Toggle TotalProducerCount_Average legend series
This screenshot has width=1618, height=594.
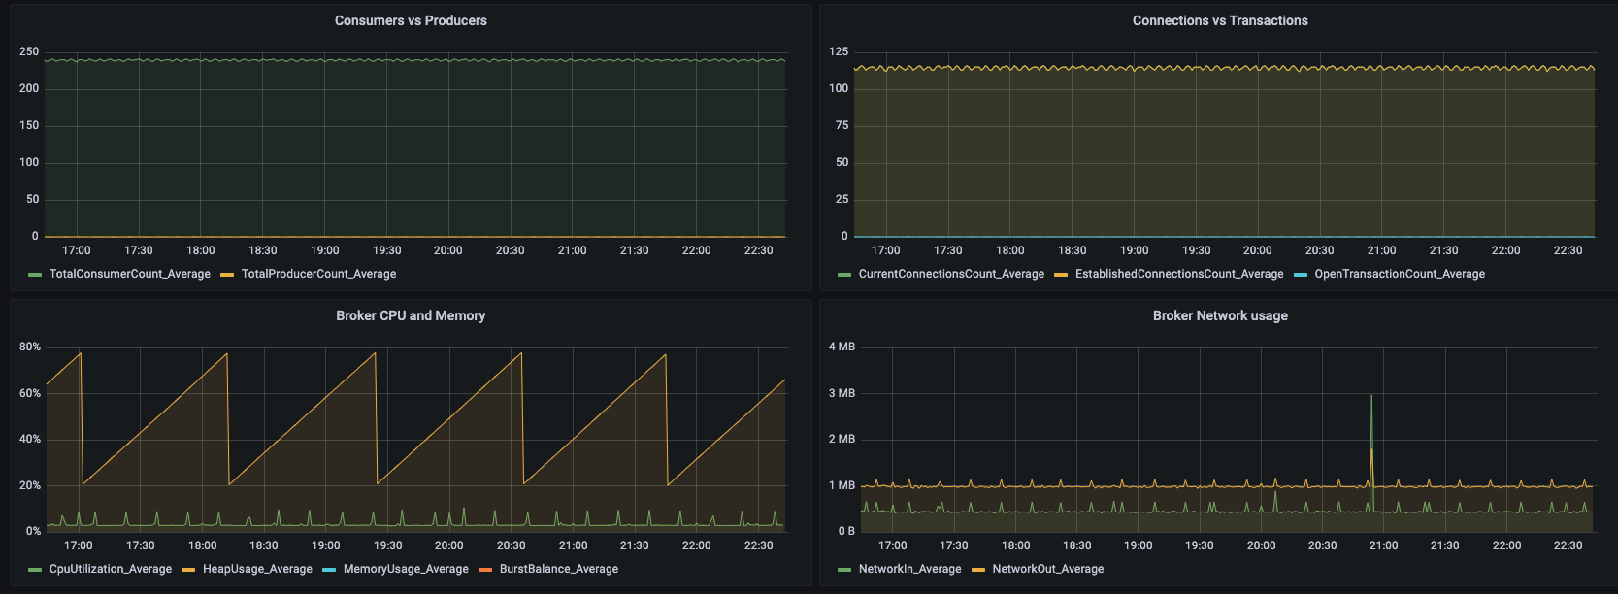318,274
